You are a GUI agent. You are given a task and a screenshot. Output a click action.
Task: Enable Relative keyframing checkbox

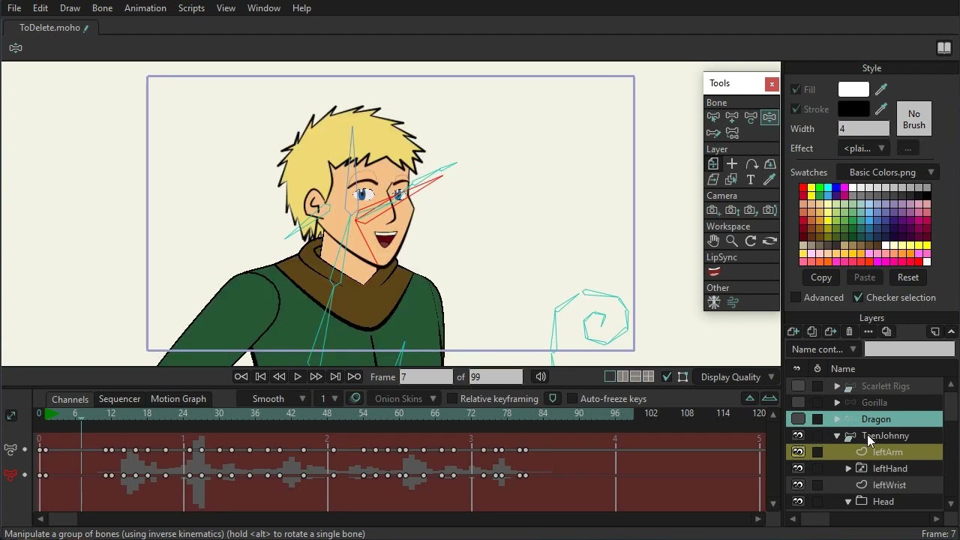(x=452, y=399)
